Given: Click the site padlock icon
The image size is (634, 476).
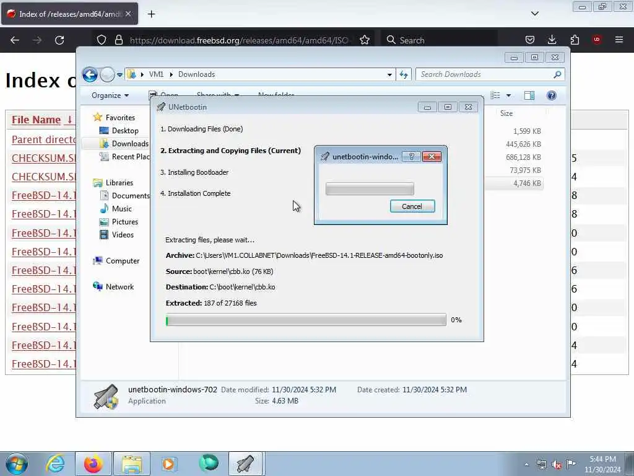Looking at the screenshot, I should (x=118, y=40).
